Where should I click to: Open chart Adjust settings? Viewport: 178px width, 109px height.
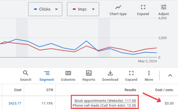(163, 10)
